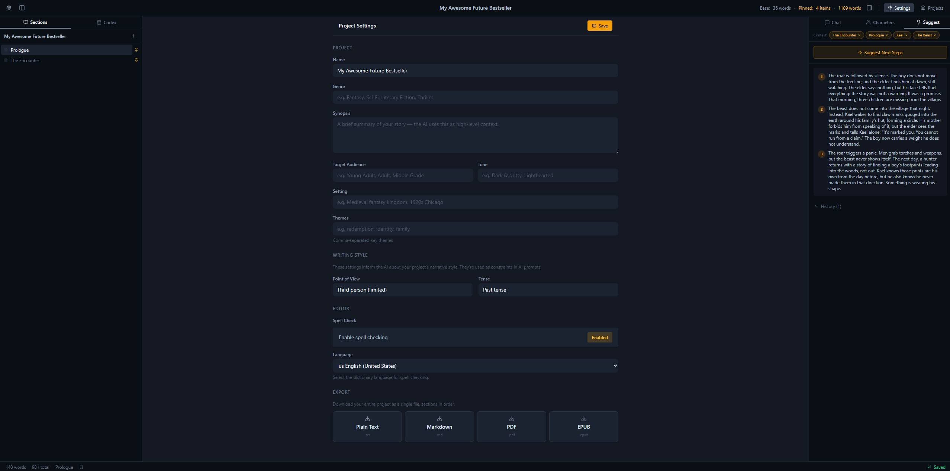
Task: Click suggestion number 1 badge
Action: pyautogui.click(x=822, y=77)
